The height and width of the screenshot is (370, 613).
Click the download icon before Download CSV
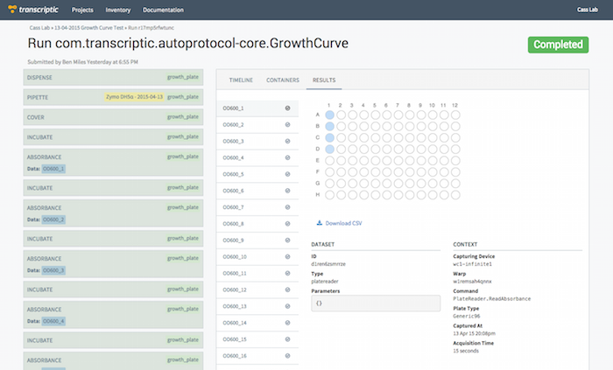[x=319, y=223]
